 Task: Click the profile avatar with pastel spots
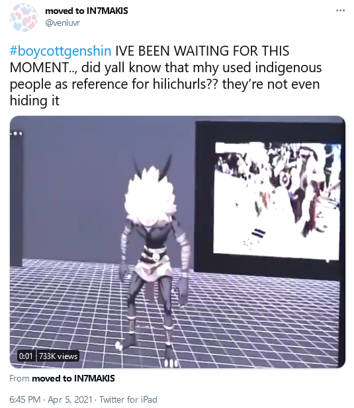point(23,17)
